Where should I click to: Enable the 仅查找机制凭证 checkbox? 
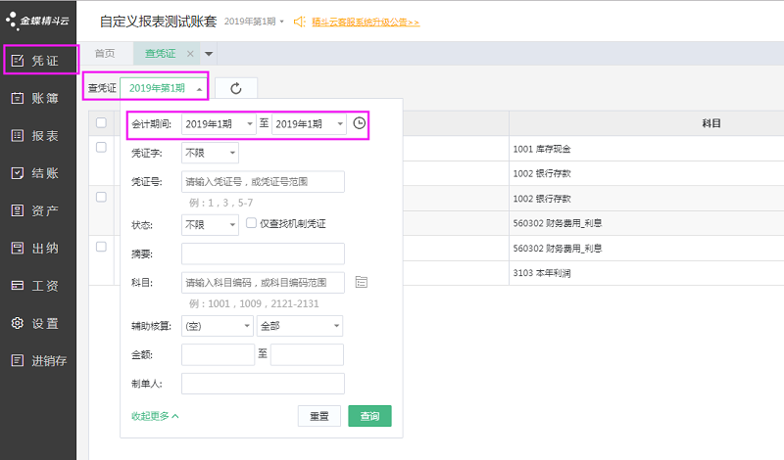point(252,224)
